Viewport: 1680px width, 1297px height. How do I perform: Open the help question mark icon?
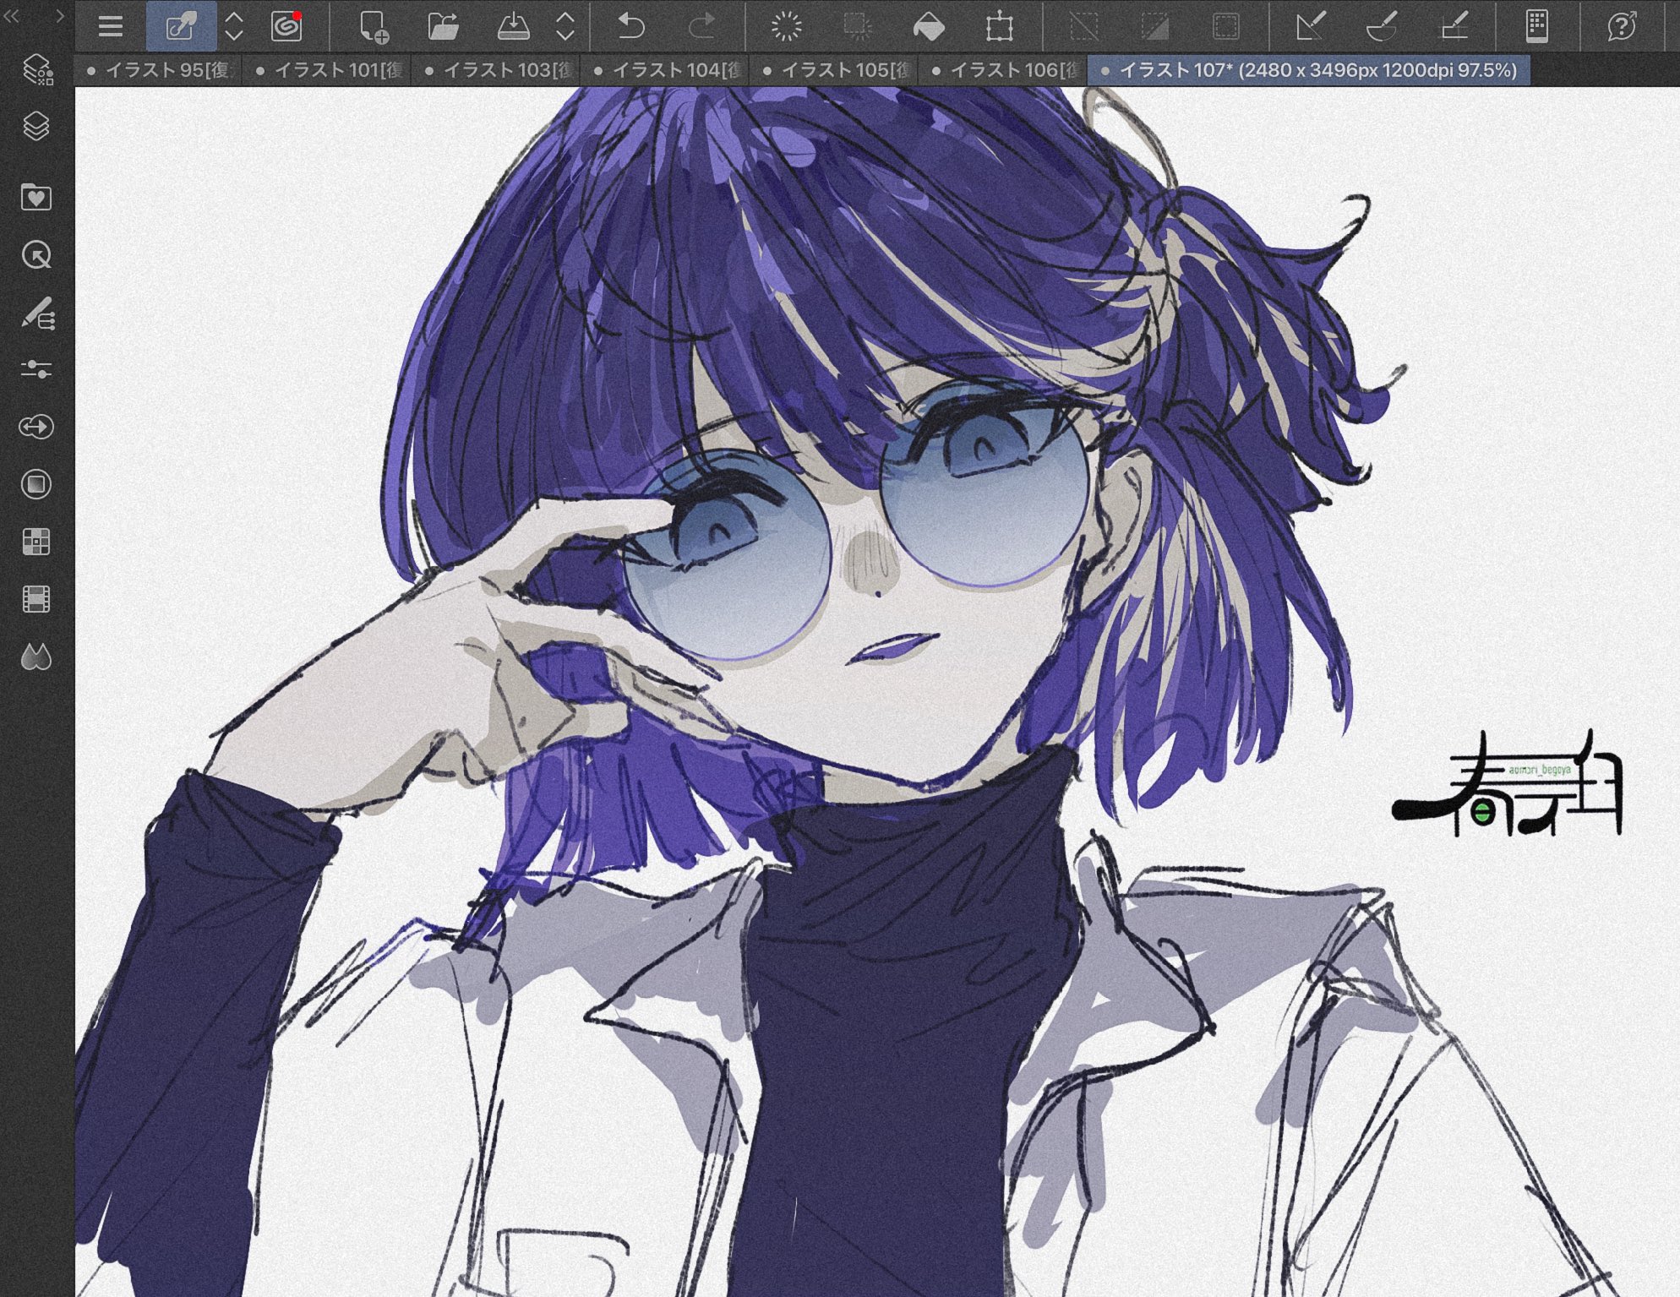point(1622,26)
